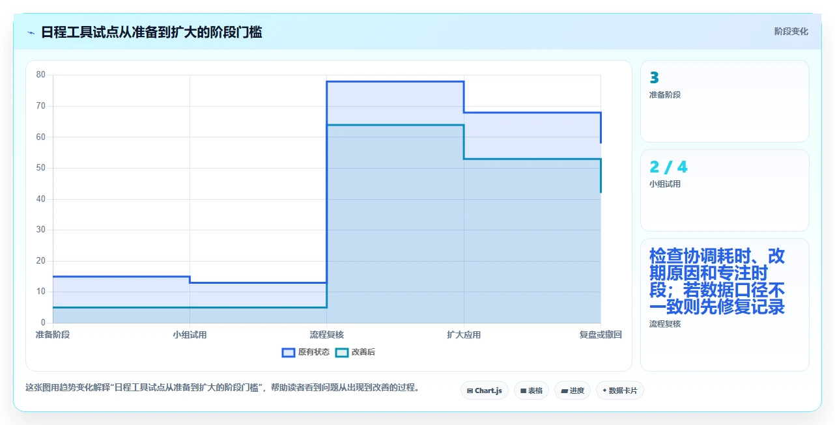Click the y-axis value 50

pos(41,168)
